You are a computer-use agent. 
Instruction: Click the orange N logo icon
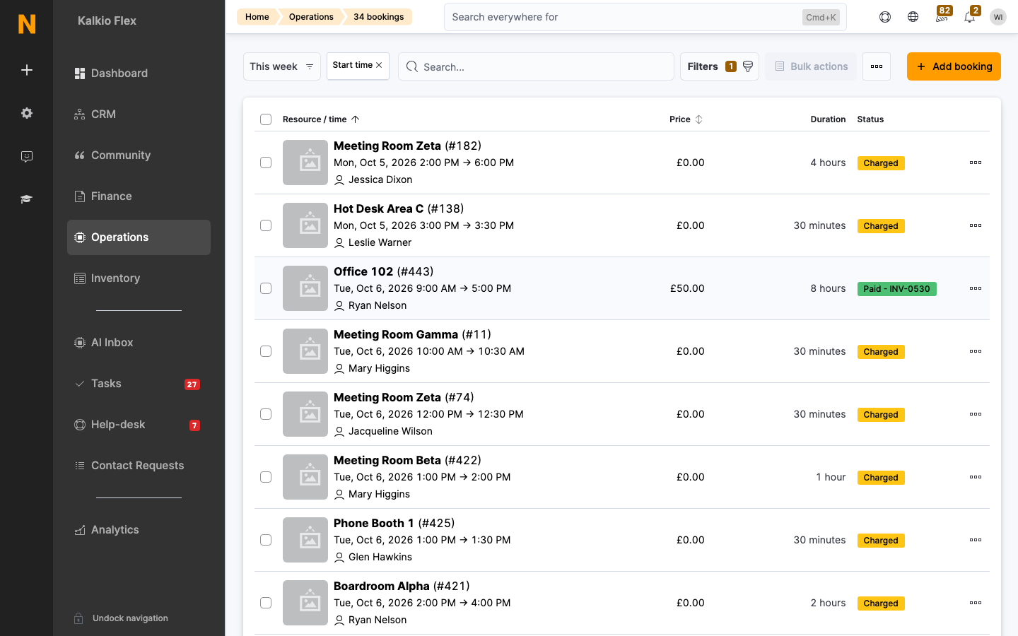(27, 24)
